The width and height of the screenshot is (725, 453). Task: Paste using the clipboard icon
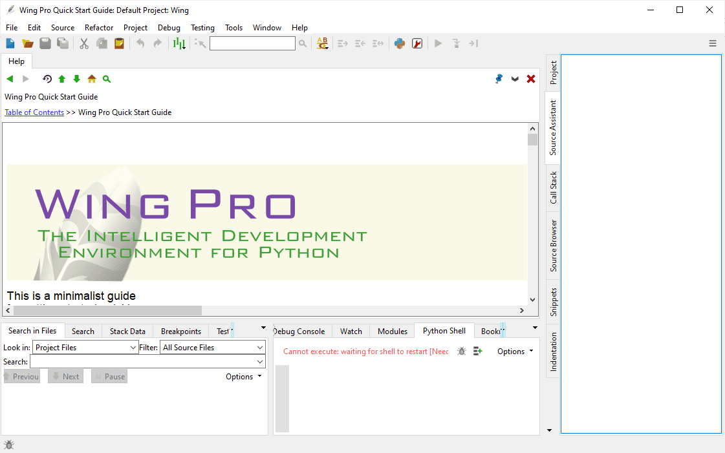pyautogui.click(x=119, y=43)
